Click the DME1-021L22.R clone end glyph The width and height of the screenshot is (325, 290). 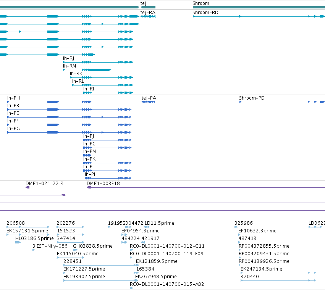27,187
